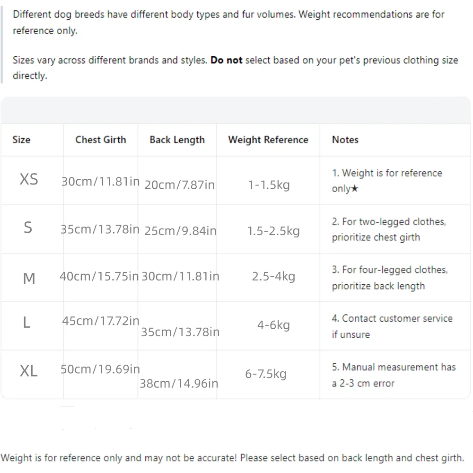Click the bold 'Do not' text
The height and width of the screenshot is (473, 473).
226,60
